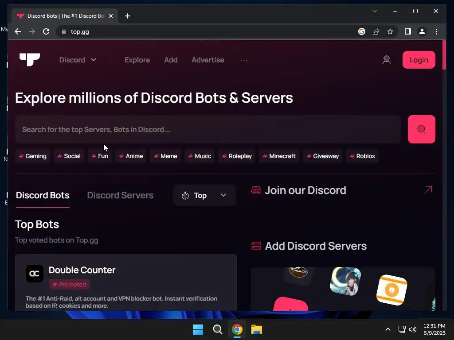Open more navigation options ellipsis
Screen dimensions: 454x340
[244, 60]
